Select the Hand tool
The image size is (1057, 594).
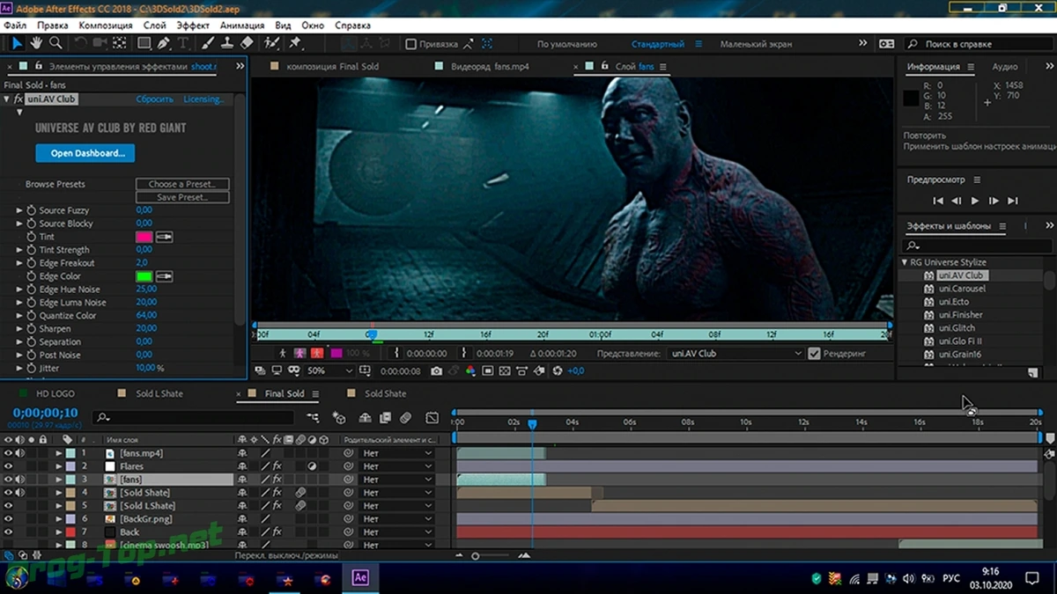[37, 42]
